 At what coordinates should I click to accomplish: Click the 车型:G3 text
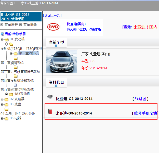coord(88,61)
